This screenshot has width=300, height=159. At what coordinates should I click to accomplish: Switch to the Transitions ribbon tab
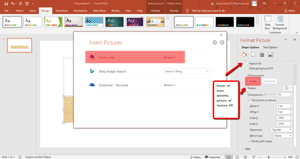point(62,11)
